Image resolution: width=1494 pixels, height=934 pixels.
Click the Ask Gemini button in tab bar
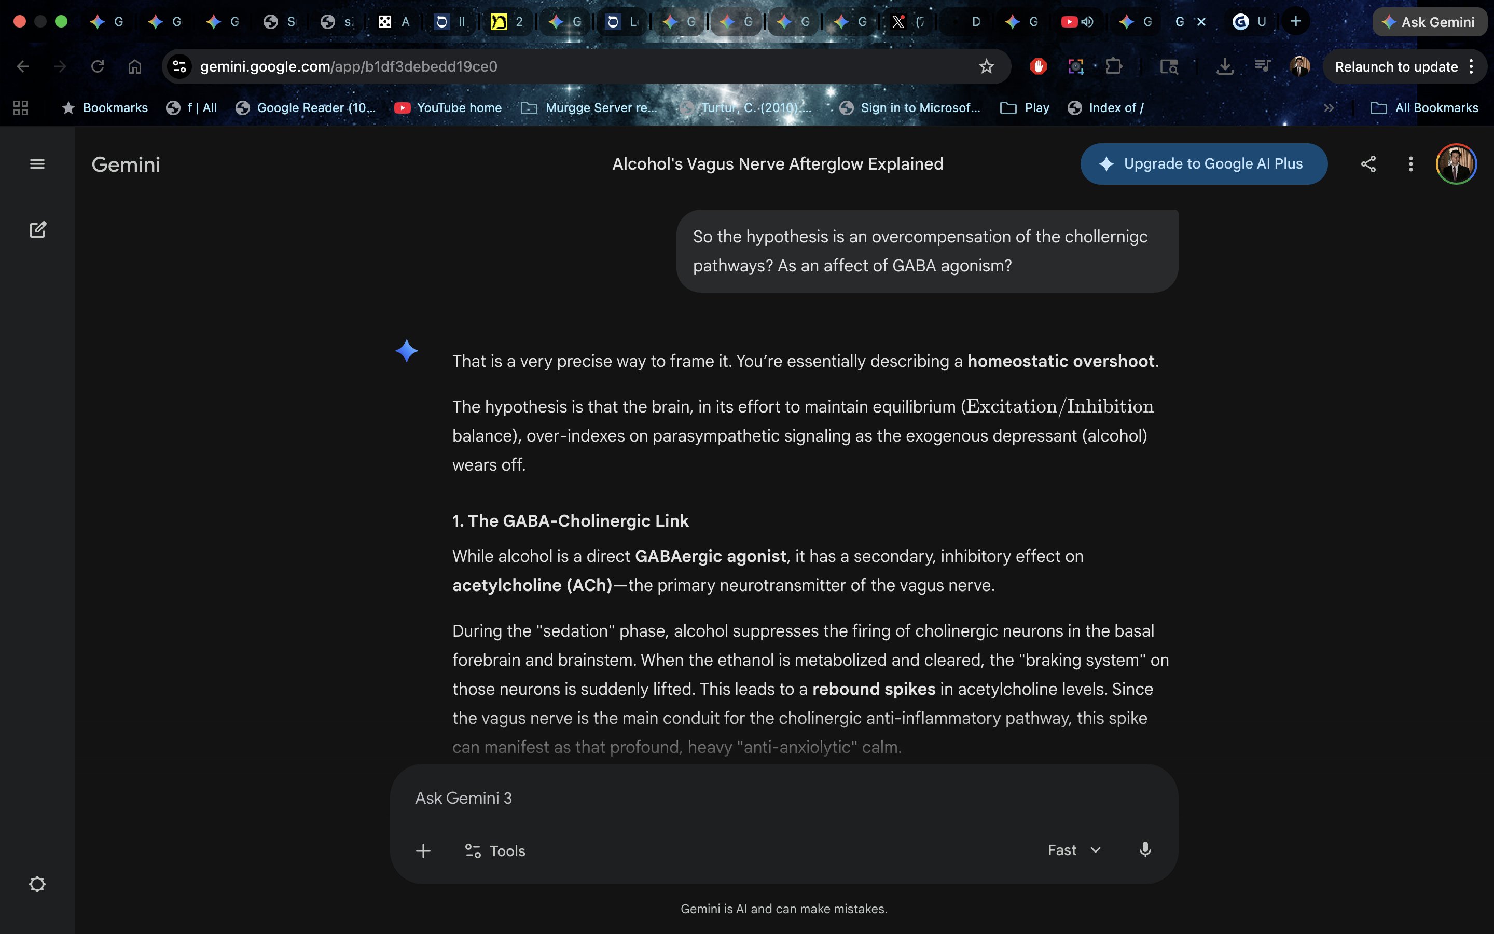[1429, 22]
